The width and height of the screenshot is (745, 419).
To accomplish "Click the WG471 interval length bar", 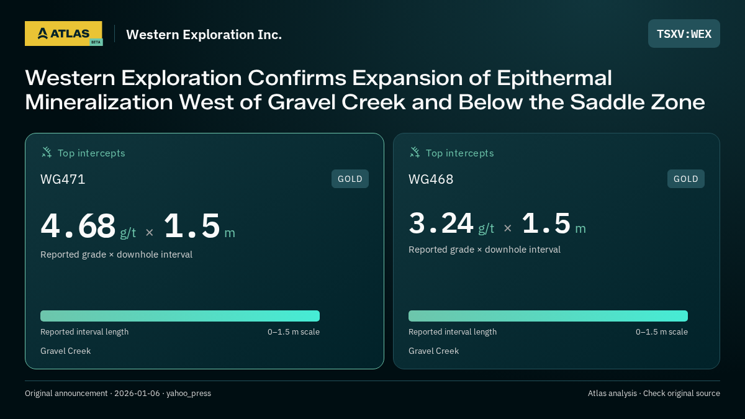I will click(x=180, y=316).
